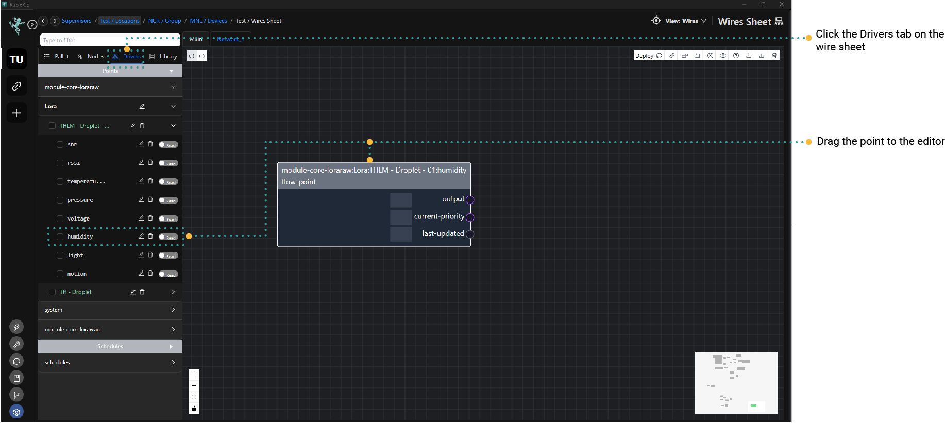Expand the module-core-lorawan section
This screenshot has height=423, width=945.
(x=173, y=329)
